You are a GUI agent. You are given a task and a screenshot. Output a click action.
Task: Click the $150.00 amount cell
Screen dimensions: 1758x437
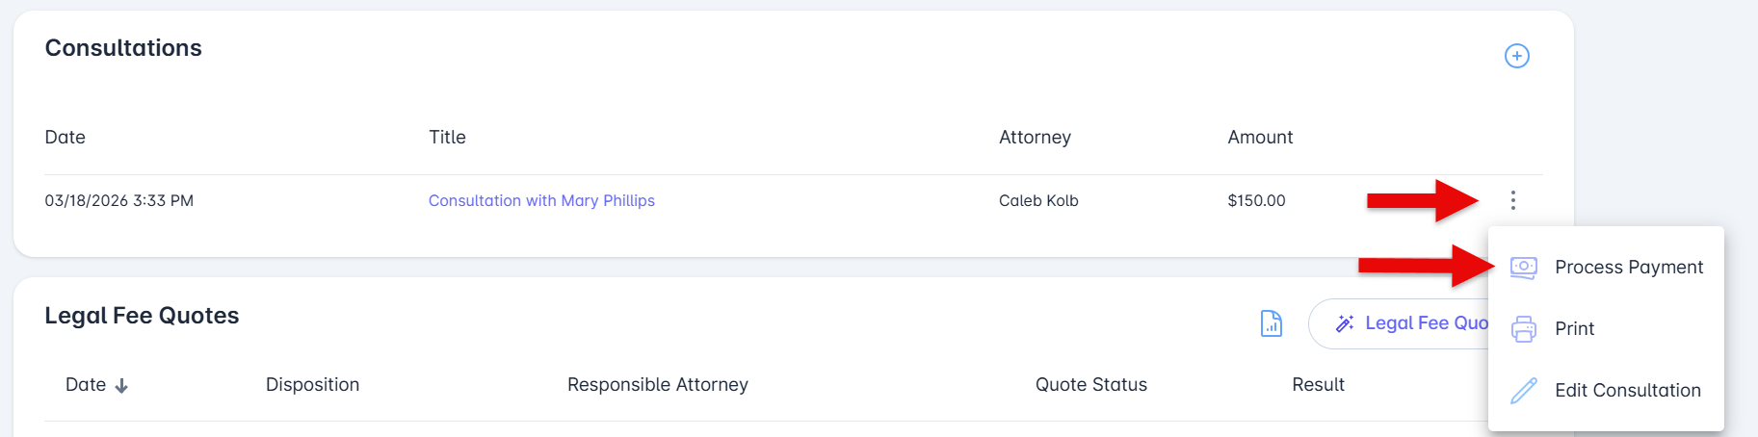pos(1255,200)
